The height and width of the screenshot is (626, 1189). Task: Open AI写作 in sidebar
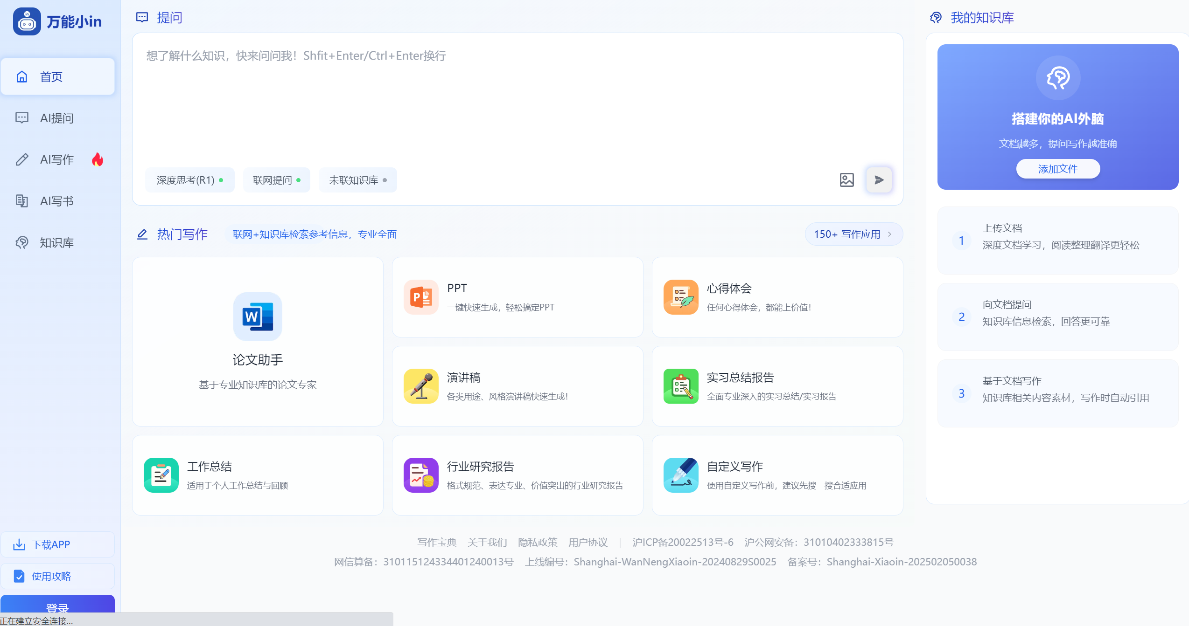57,159
